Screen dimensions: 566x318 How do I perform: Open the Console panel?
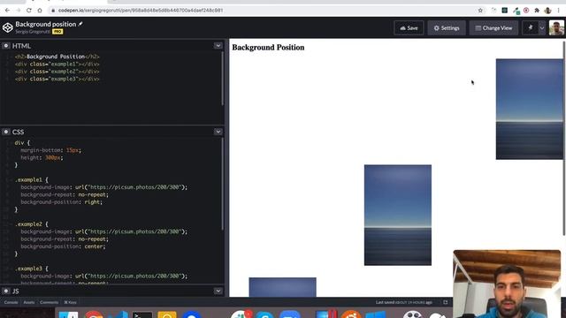(x=11, y=302)
